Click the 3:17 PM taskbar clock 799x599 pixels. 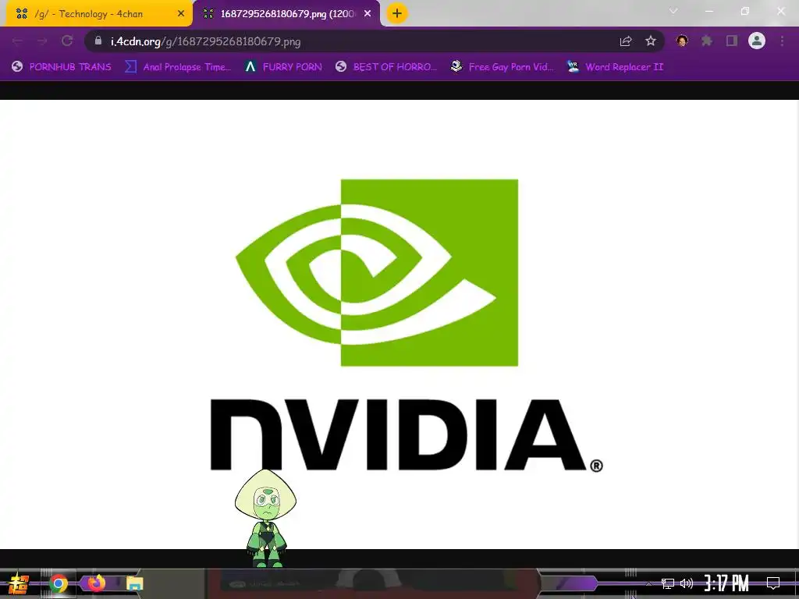(726, 583)
